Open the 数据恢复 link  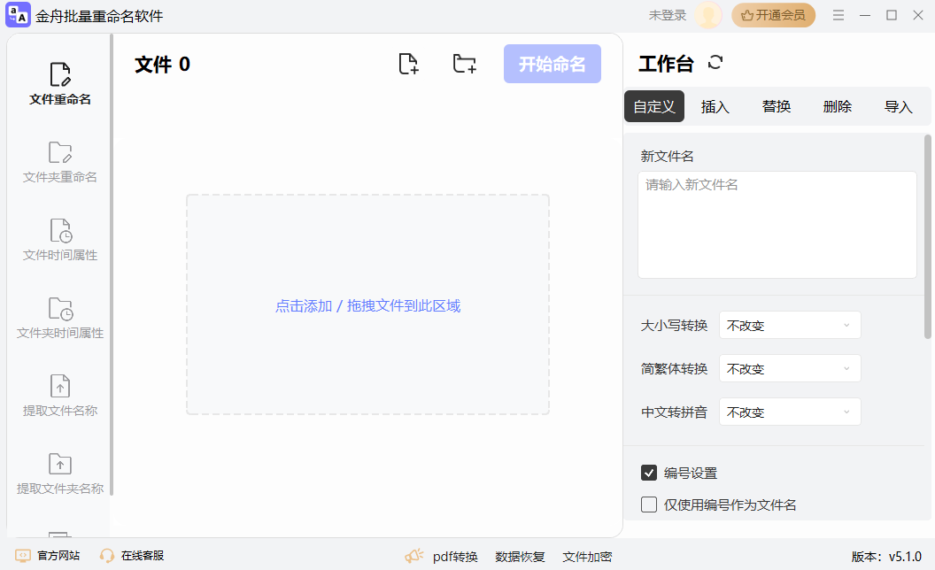pyautogui.click(x=520, y=557)
